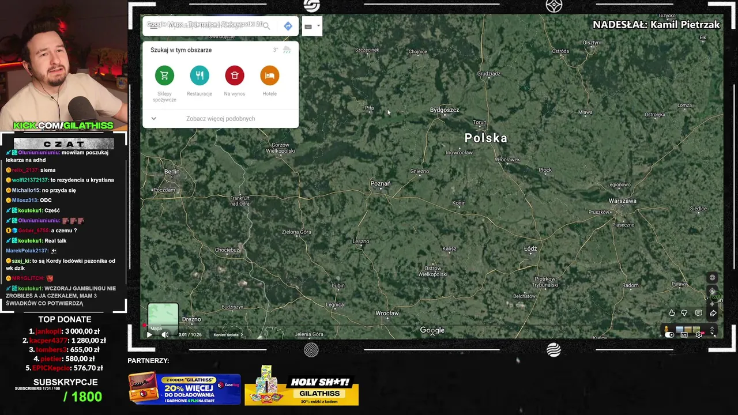Viewport: 738px width, 415px height.
Task: Switch to Mapa layer thumbnail
Action: [163, 318]
